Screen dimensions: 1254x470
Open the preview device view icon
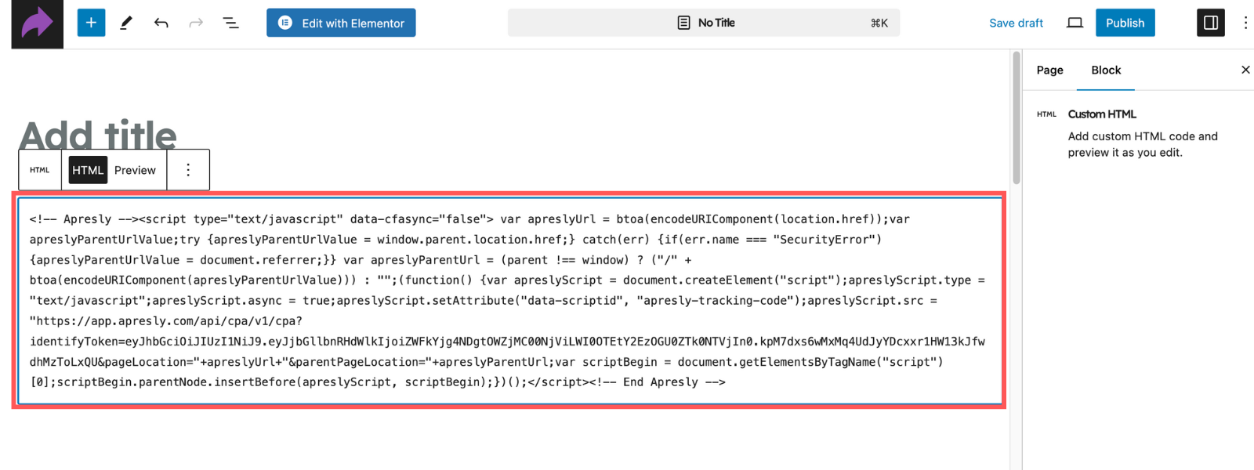point(1075,23)
